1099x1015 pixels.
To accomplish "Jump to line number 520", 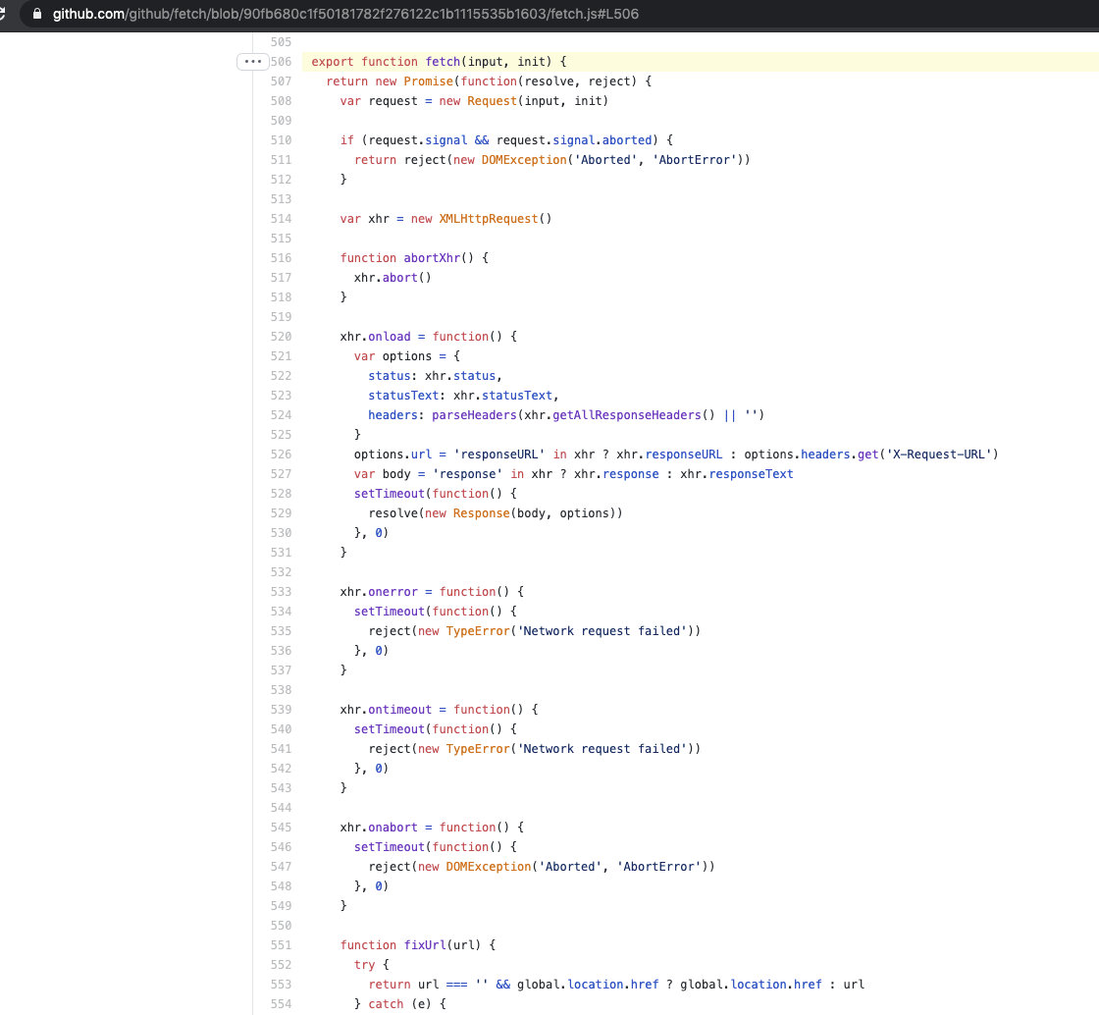I will pyautogui.click(x=281, y=337).
